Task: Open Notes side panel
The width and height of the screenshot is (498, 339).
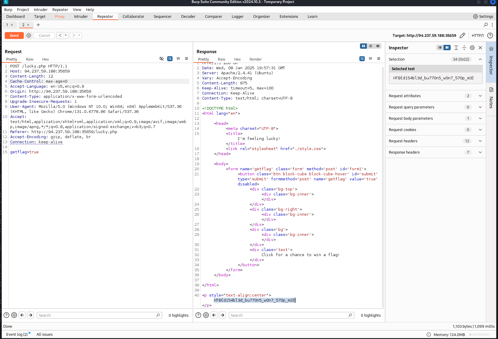Action: click(x=491, y=98)
